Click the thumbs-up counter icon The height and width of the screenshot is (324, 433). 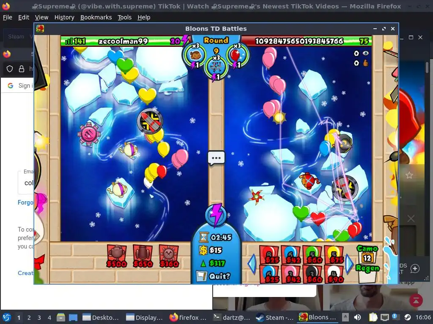tap(366, 63)
